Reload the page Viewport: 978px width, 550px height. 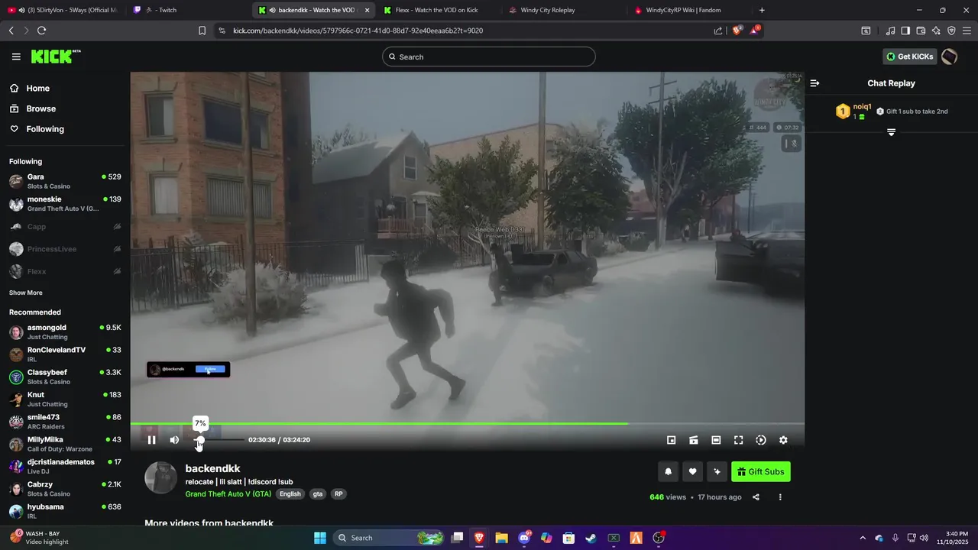pyautogui.click(x=41, y=31)
